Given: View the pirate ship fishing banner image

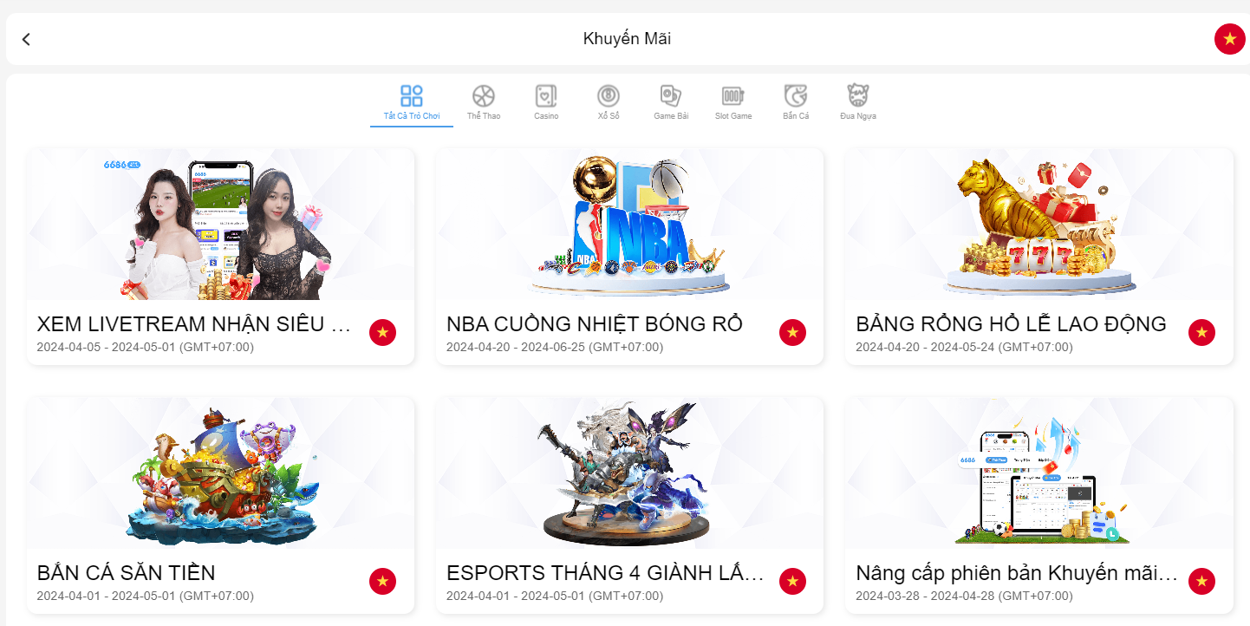Looking at the screenshot, I should click(220, 473).
